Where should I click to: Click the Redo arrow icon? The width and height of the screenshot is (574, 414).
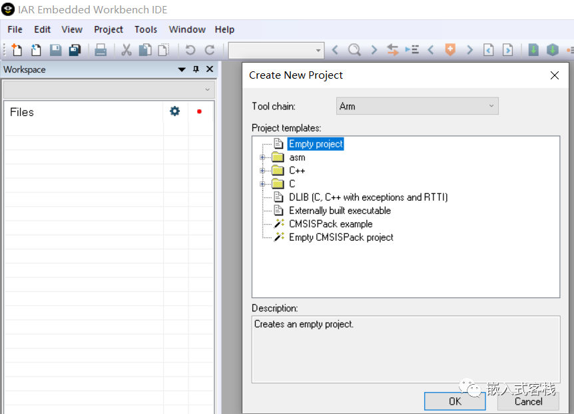(x=209, y=50)
